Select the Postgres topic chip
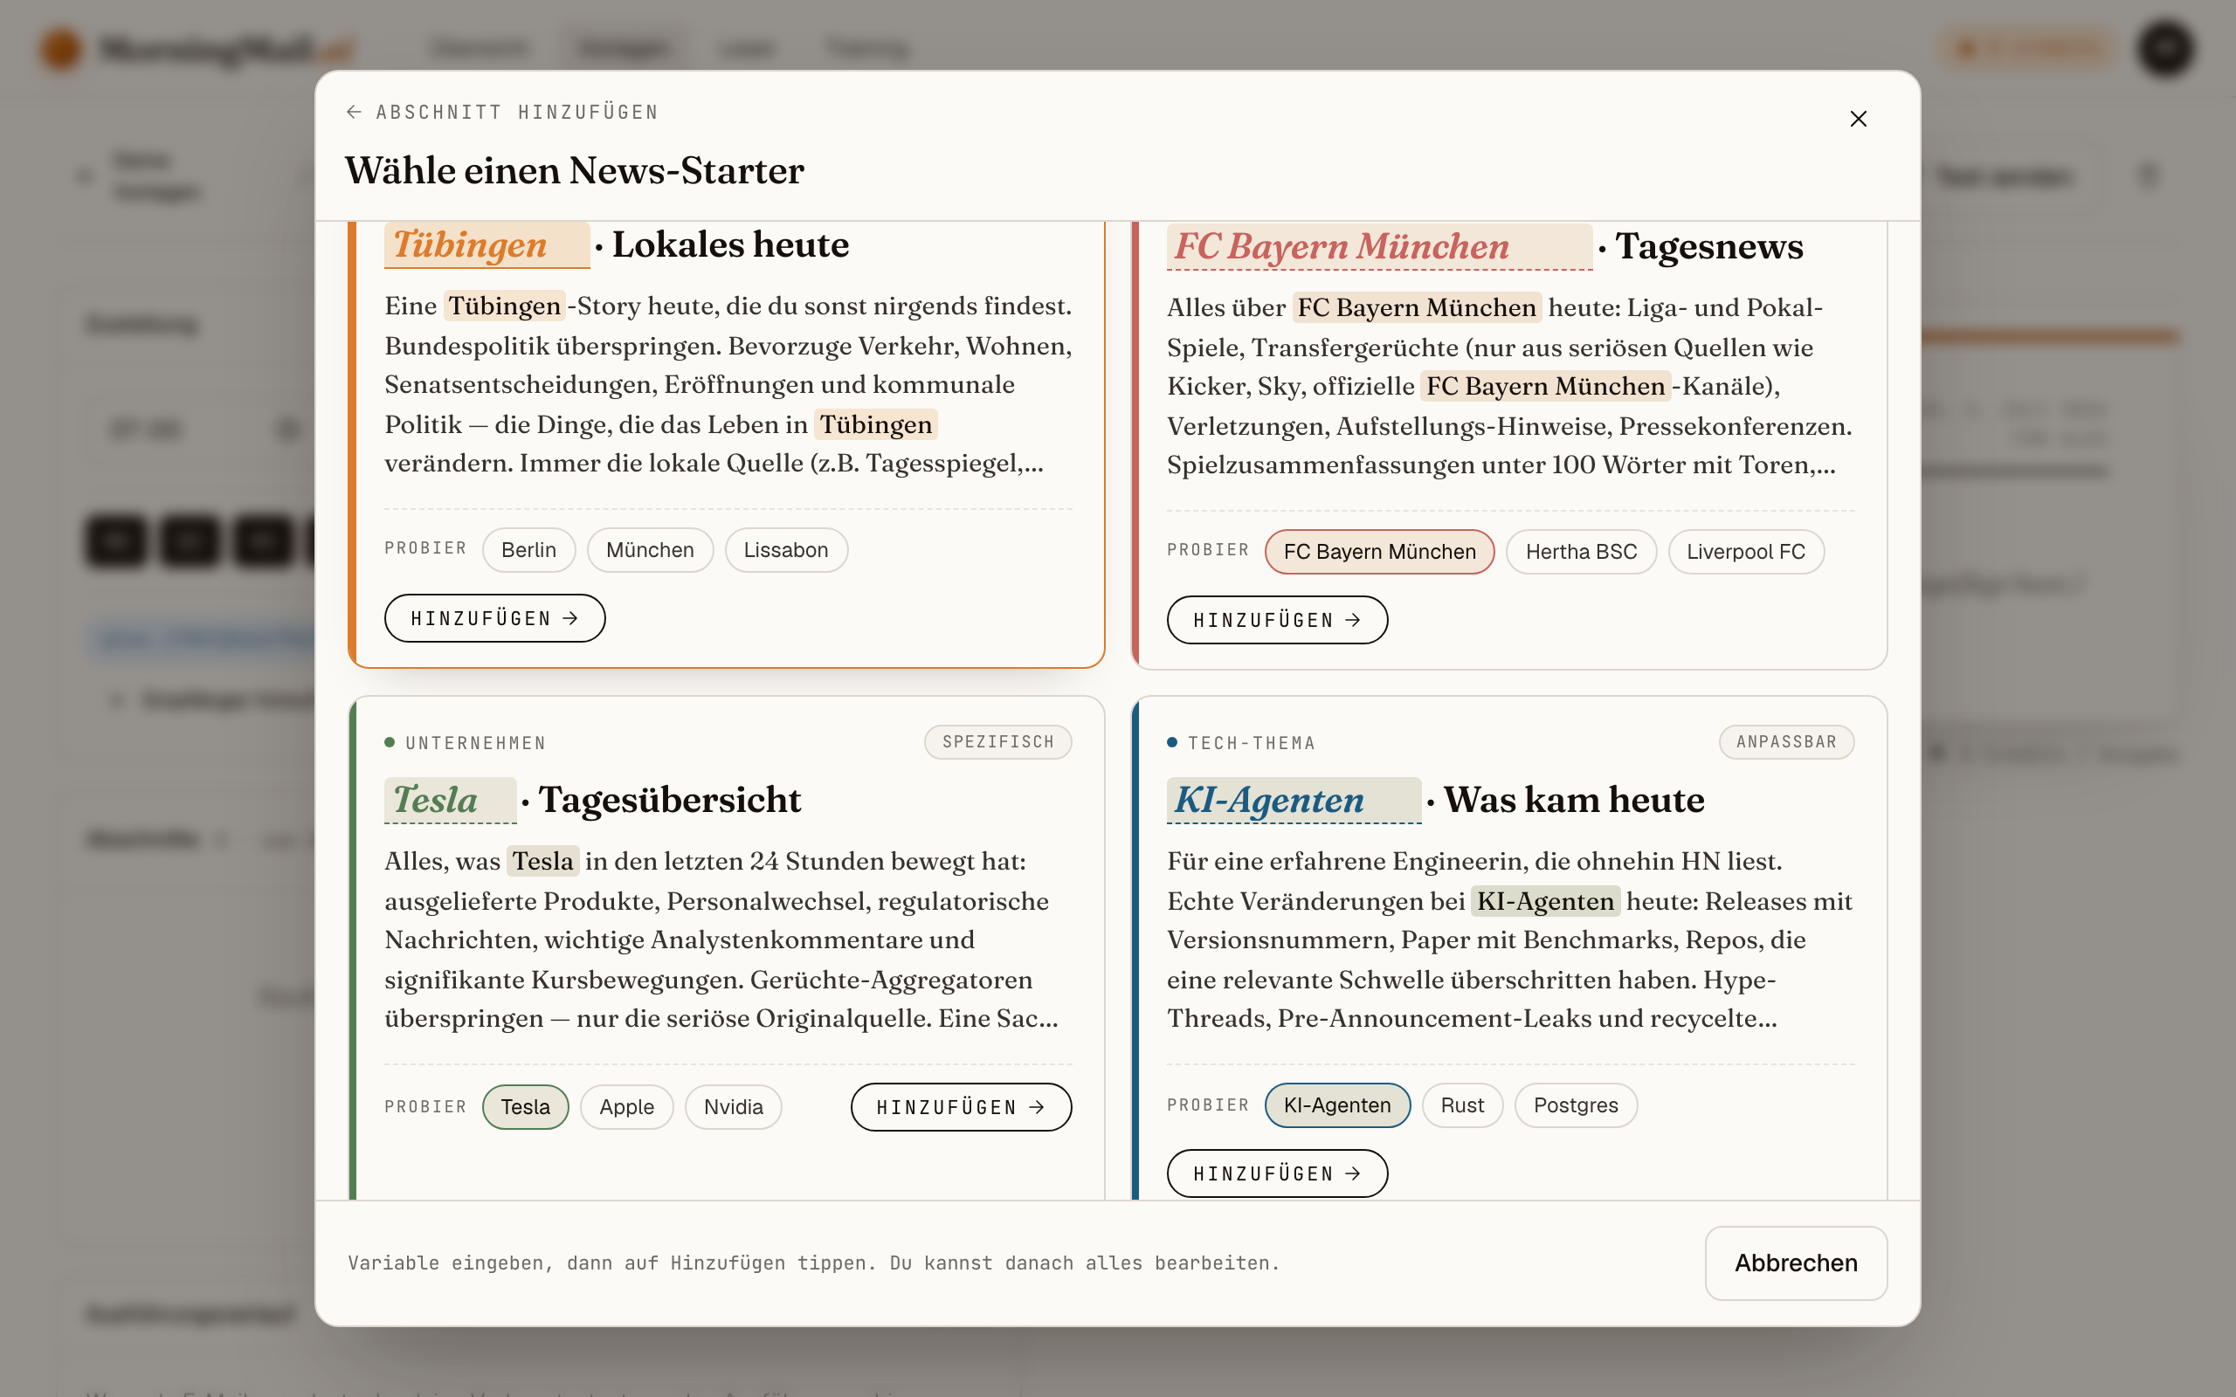The width and height of the screenshot is (2236, 1397). [x=1576, y=1105]
